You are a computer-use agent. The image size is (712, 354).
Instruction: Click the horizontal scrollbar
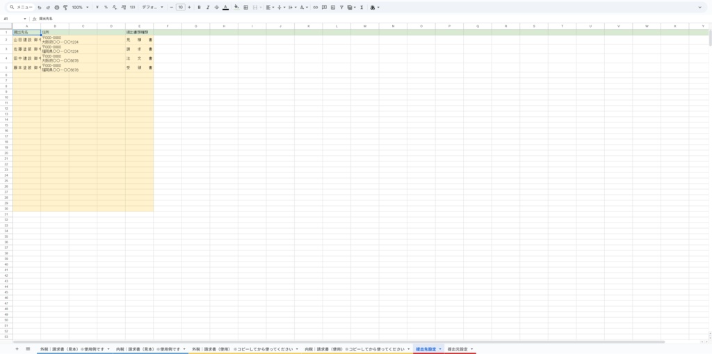click(x=339, y=341)
